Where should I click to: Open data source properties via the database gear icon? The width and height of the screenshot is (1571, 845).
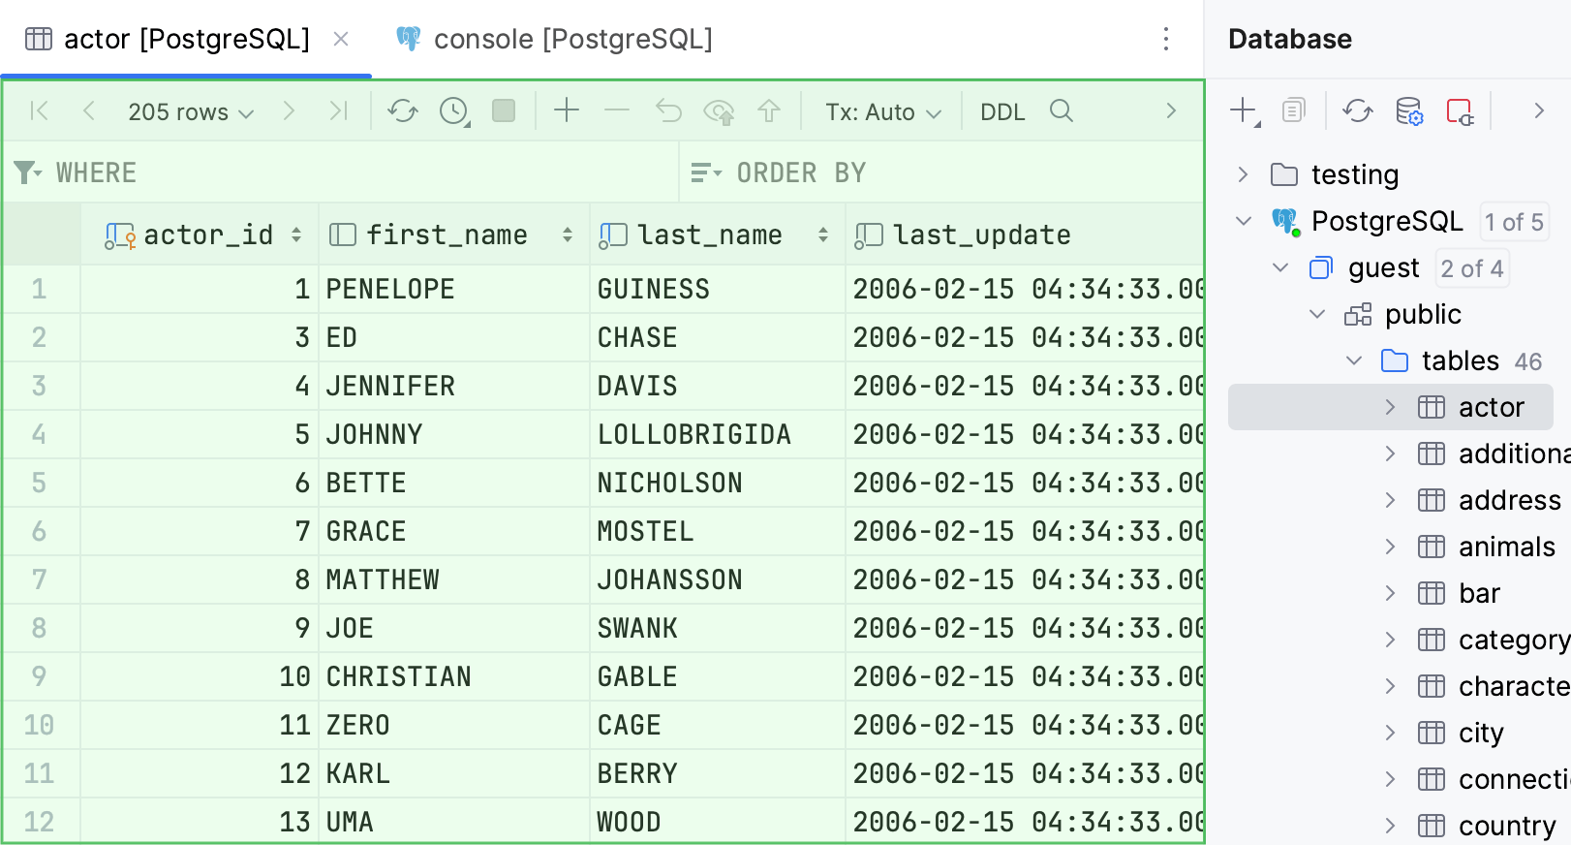pyautogui.click(x=1407, y=110)
